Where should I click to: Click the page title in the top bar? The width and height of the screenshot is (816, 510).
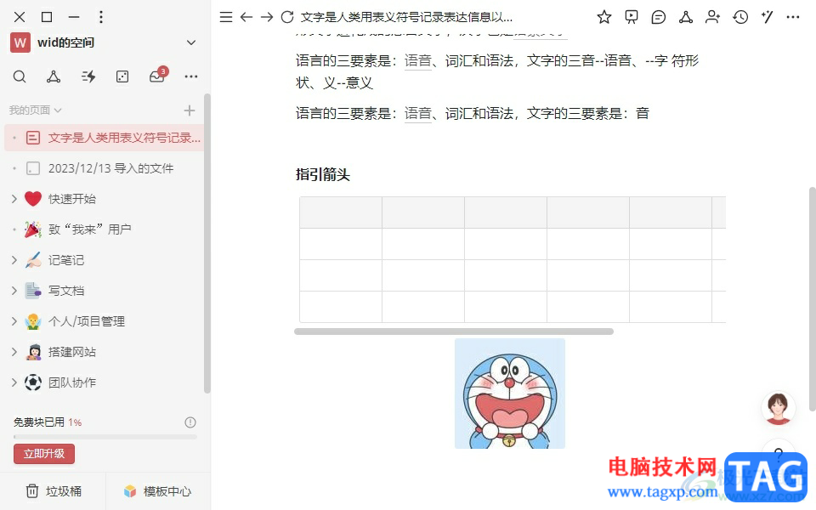coord(406,17)
